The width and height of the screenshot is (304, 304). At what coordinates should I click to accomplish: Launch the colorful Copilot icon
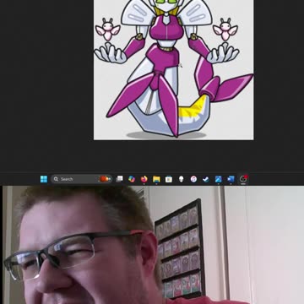click(x=132, y=179)
